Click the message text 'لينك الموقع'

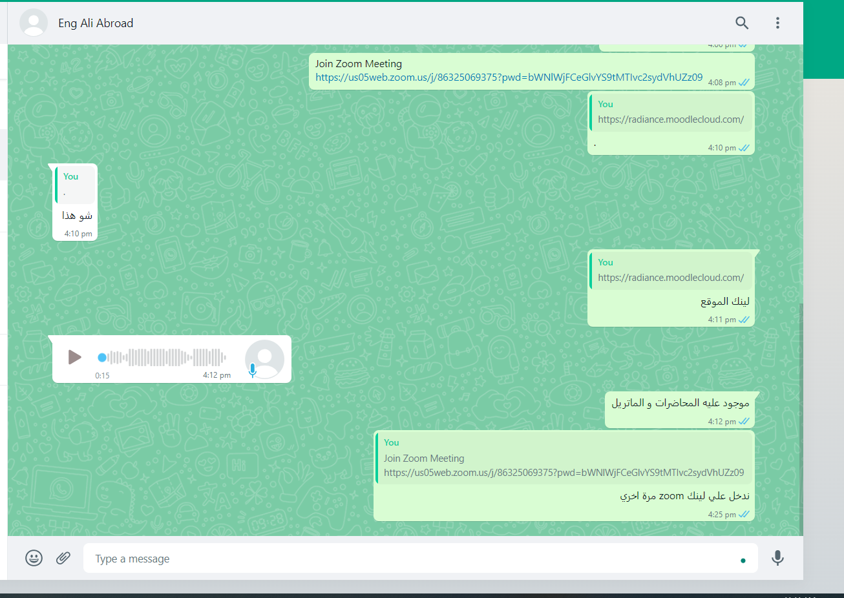tap(725, 302)
